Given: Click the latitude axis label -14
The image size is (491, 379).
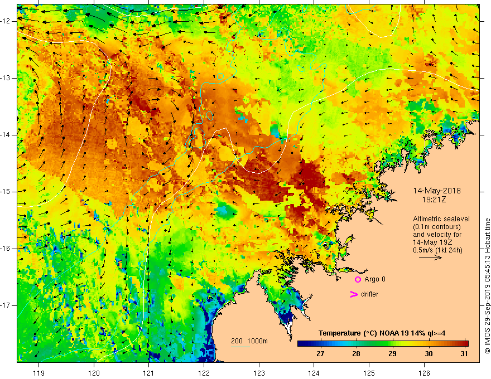Looking at the screenshot, I should (6, 135).
